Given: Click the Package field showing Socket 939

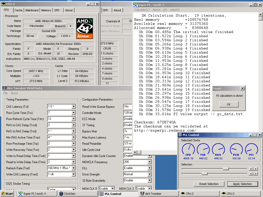Looking at the screenshot, I should pyautogui.click(x=49, y=31).
